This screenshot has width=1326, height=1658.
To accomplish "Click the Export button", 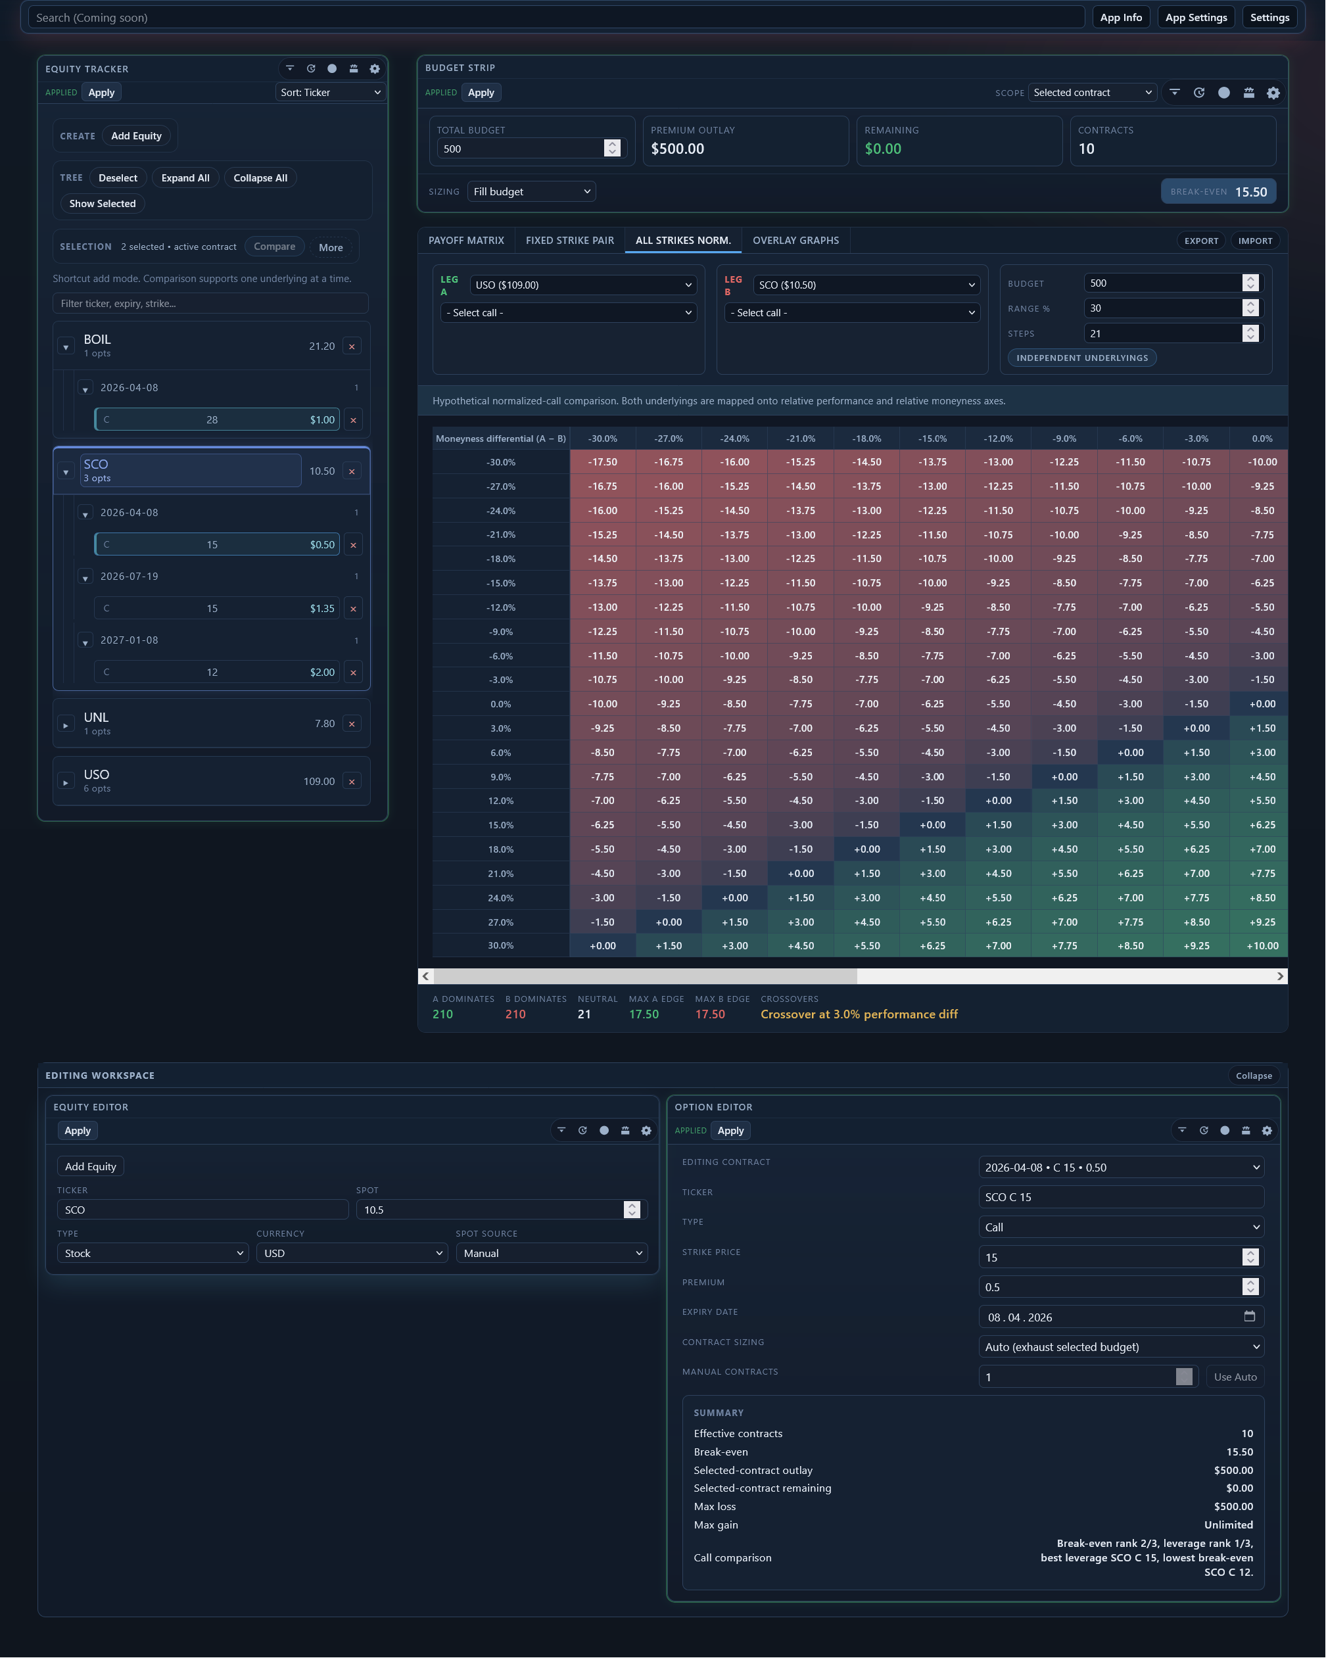I will tap(1200, 241).
